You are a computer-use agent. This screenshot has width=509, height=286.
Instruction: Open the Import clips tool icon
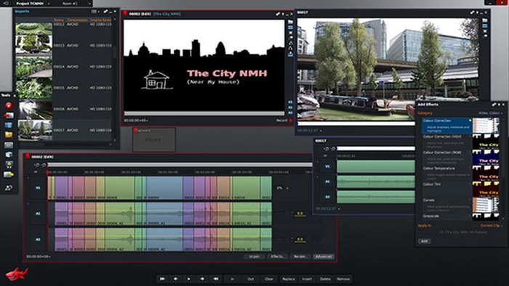[x=9, y=115]
